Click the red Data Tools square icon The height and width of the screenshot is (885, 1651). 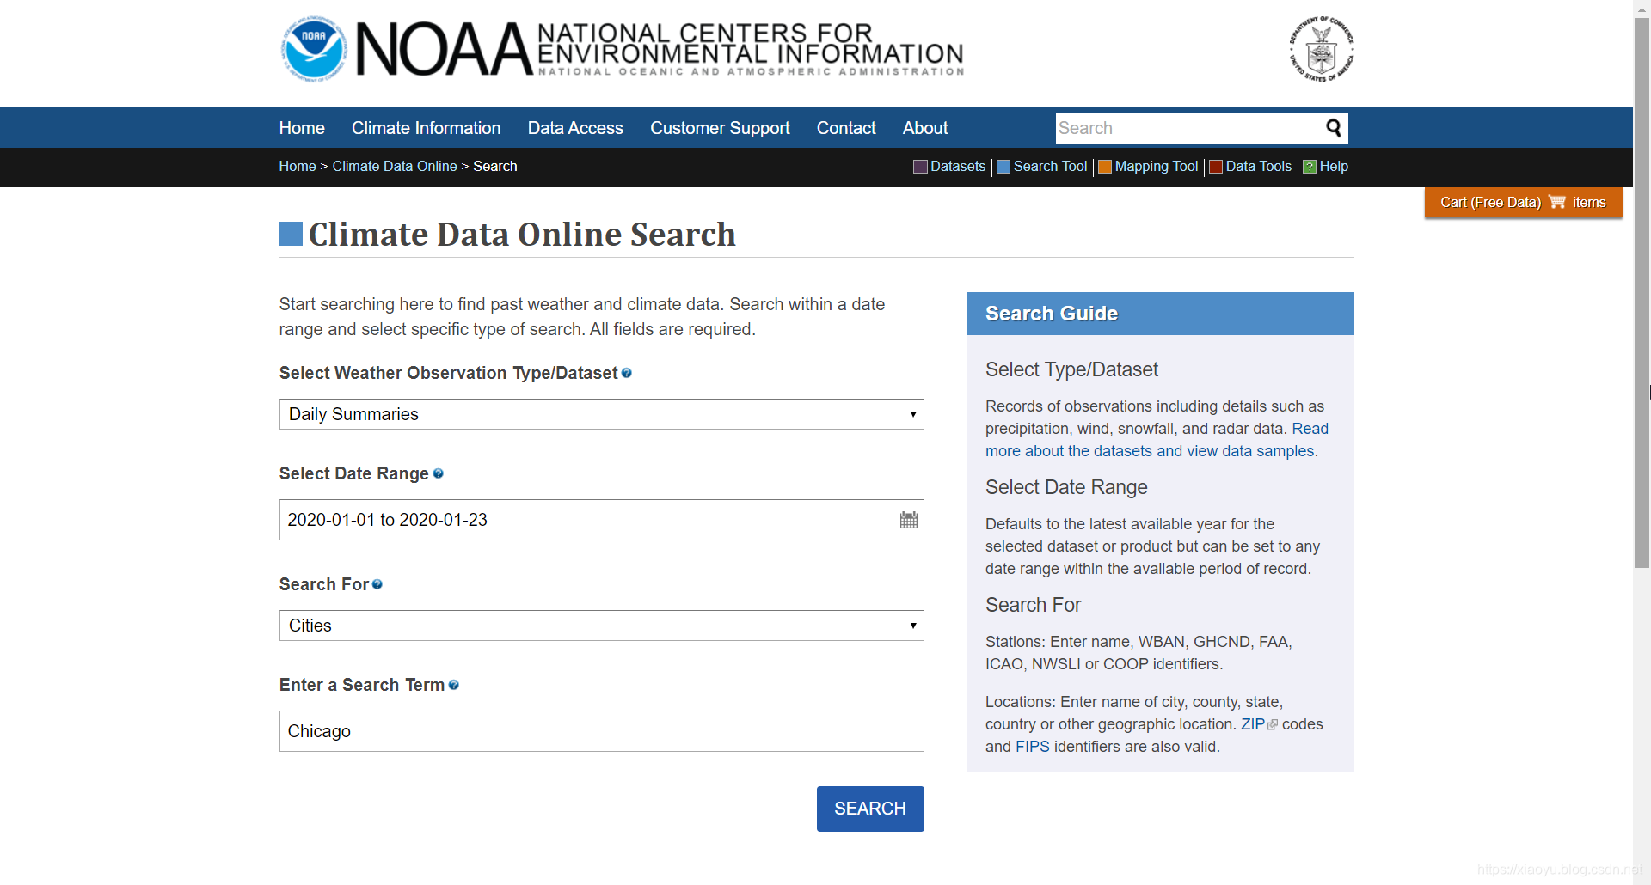[x=1216, y=167]
